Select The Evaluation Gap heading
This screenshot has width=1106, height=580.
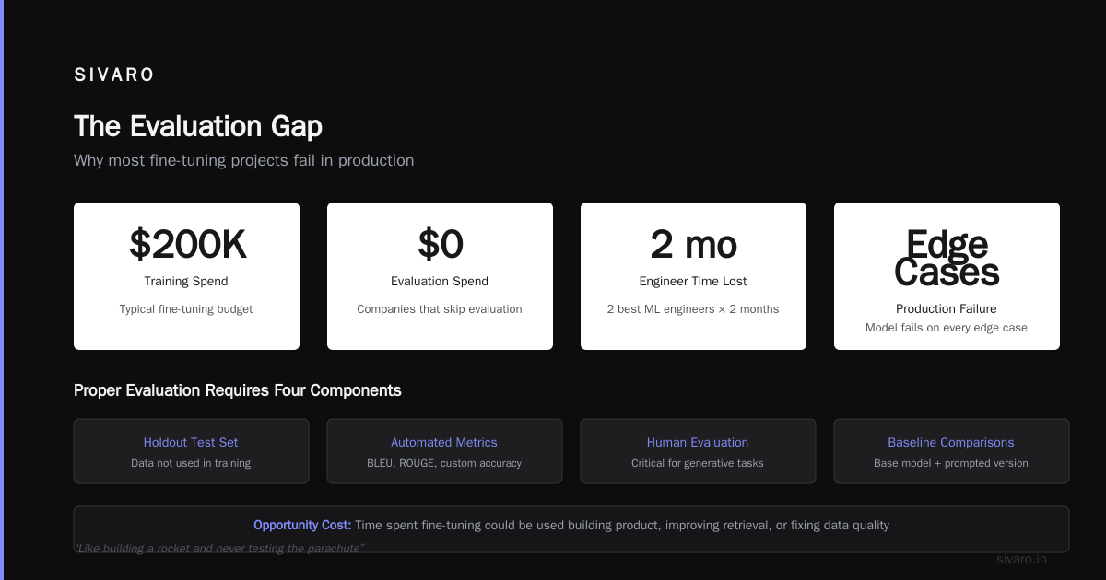198,126
